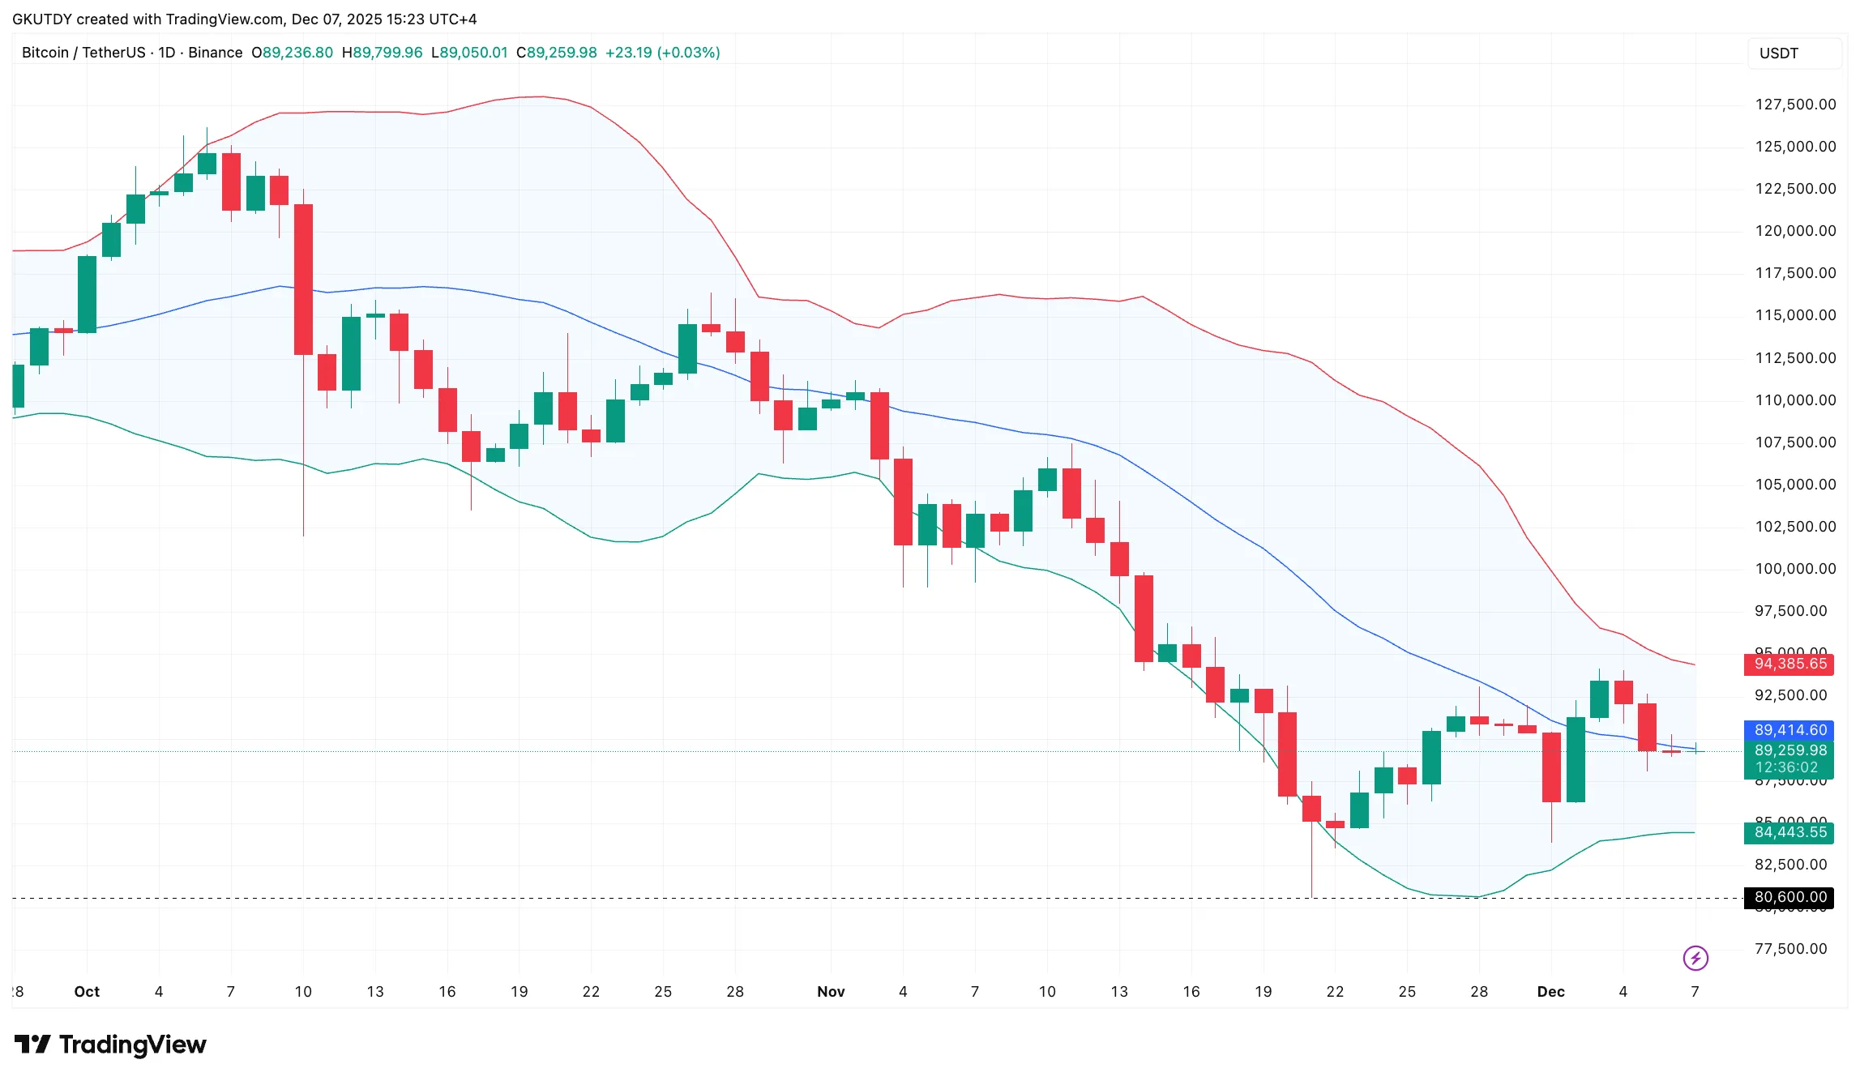This screenshot has width=1860, height=1081.
Task: Click the 77,500.00 price axis label
Action: (x=1790, y=949)
